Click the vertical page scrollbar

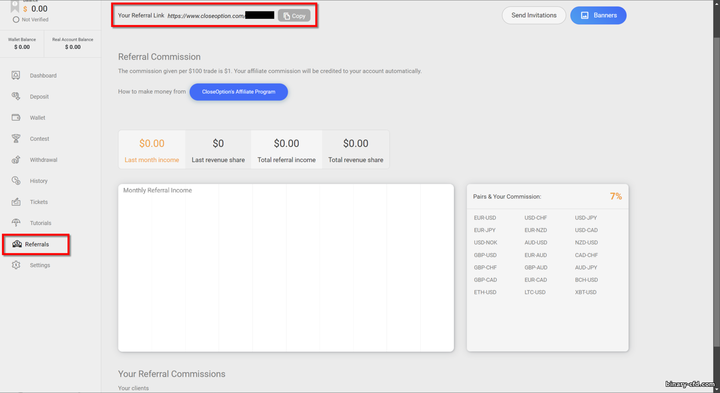[x=716, y=192]
